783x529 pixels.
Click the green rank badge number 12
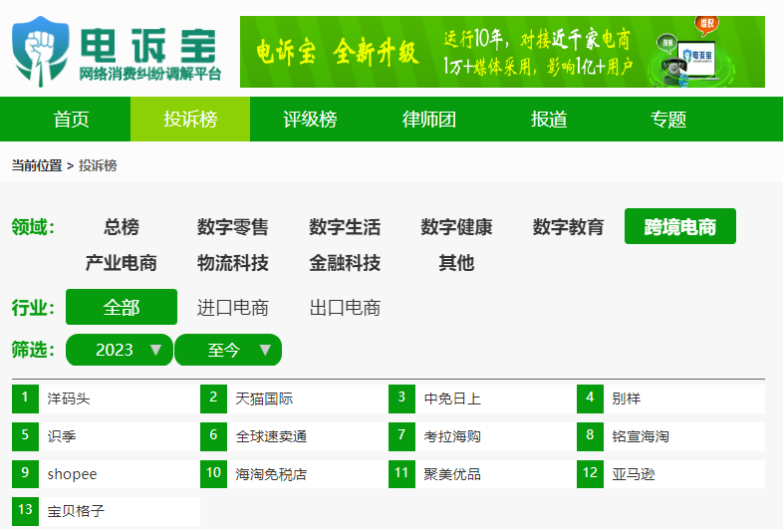tap(591, 474)
